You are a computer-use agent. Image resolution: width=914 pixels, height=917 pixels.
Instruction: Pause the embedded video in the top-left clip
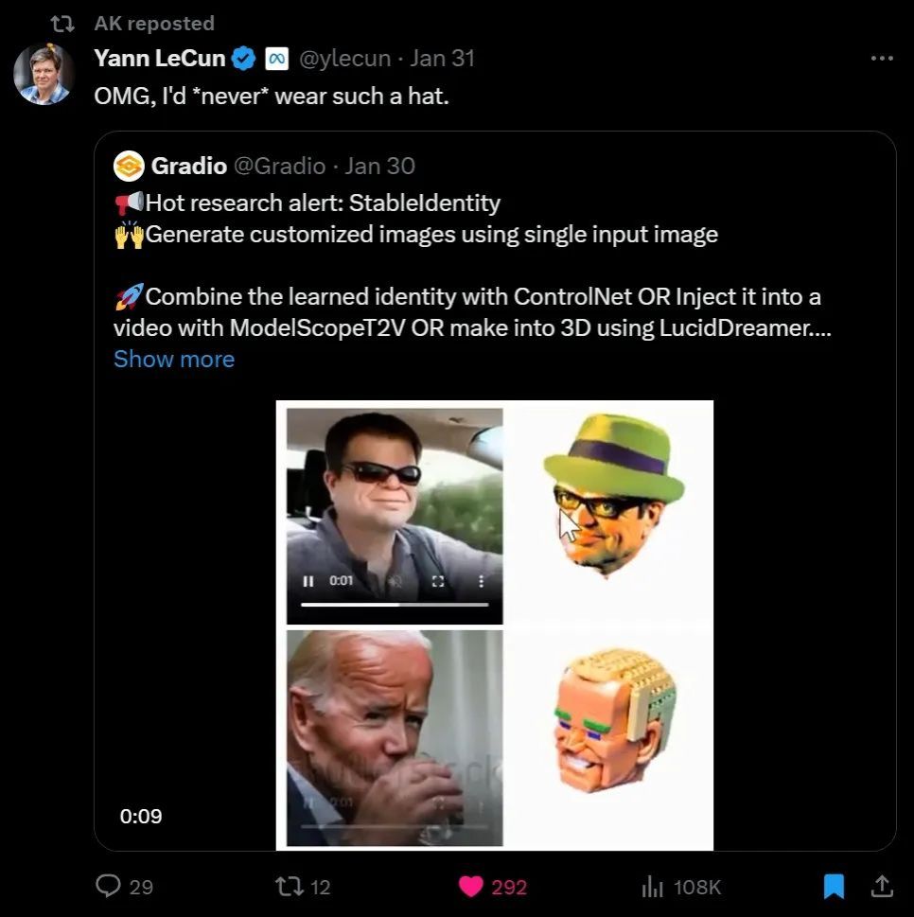pyautogui.click(x=309, y=581)
